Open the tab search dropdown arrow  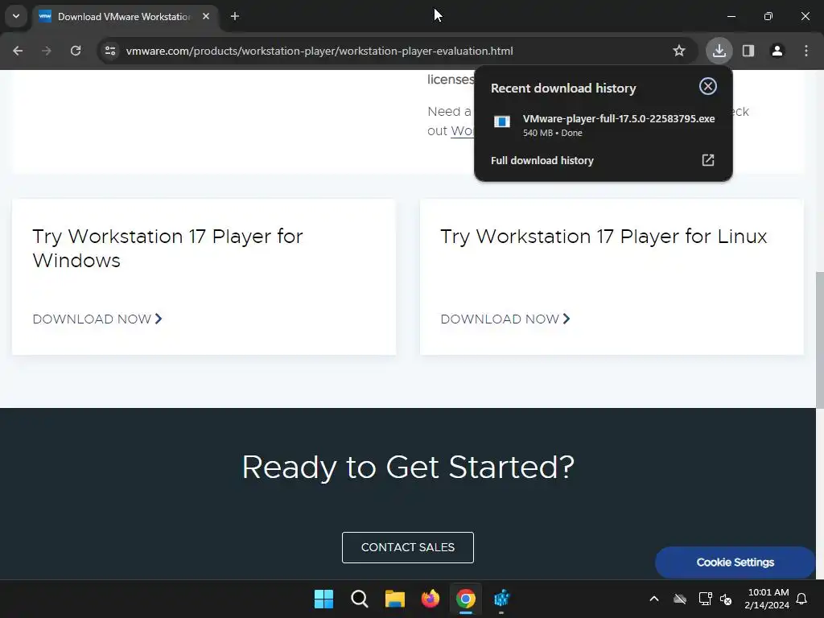click(x=16, y=16)
